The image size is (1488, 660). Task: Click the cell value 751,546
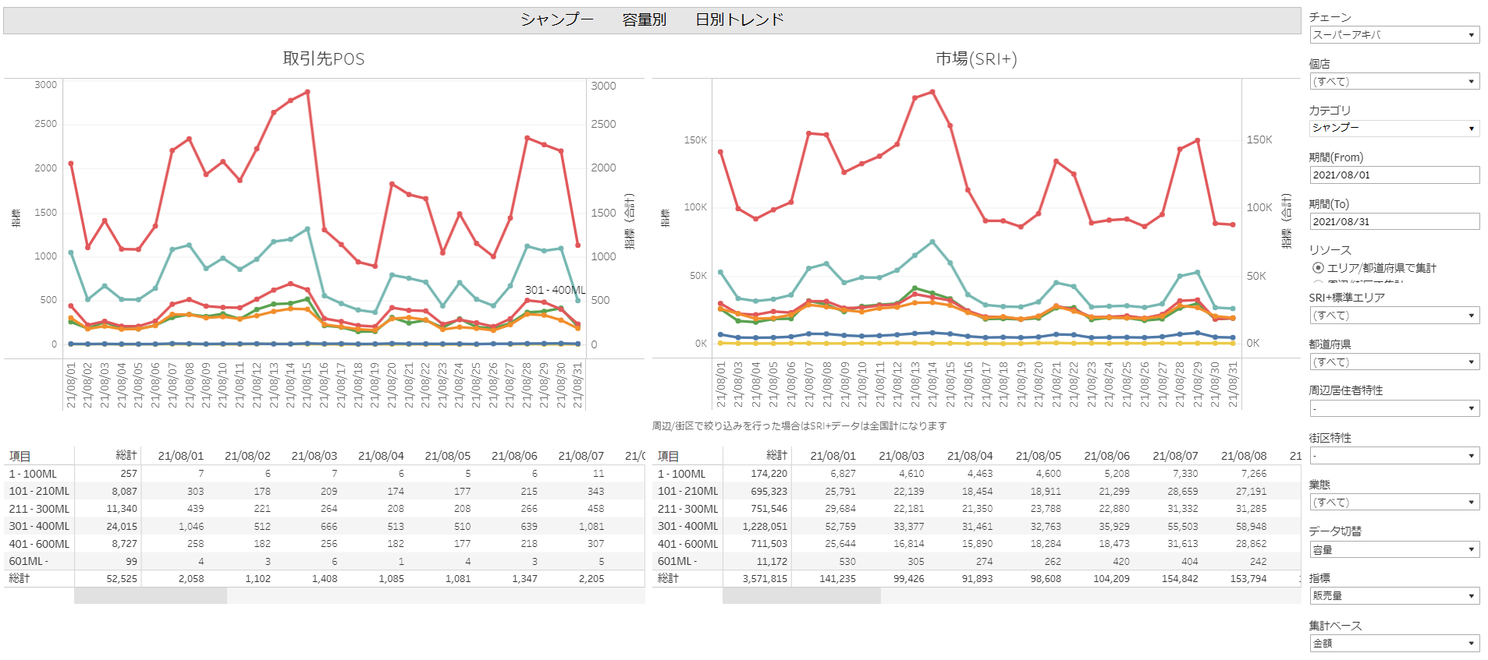(769, 509)
